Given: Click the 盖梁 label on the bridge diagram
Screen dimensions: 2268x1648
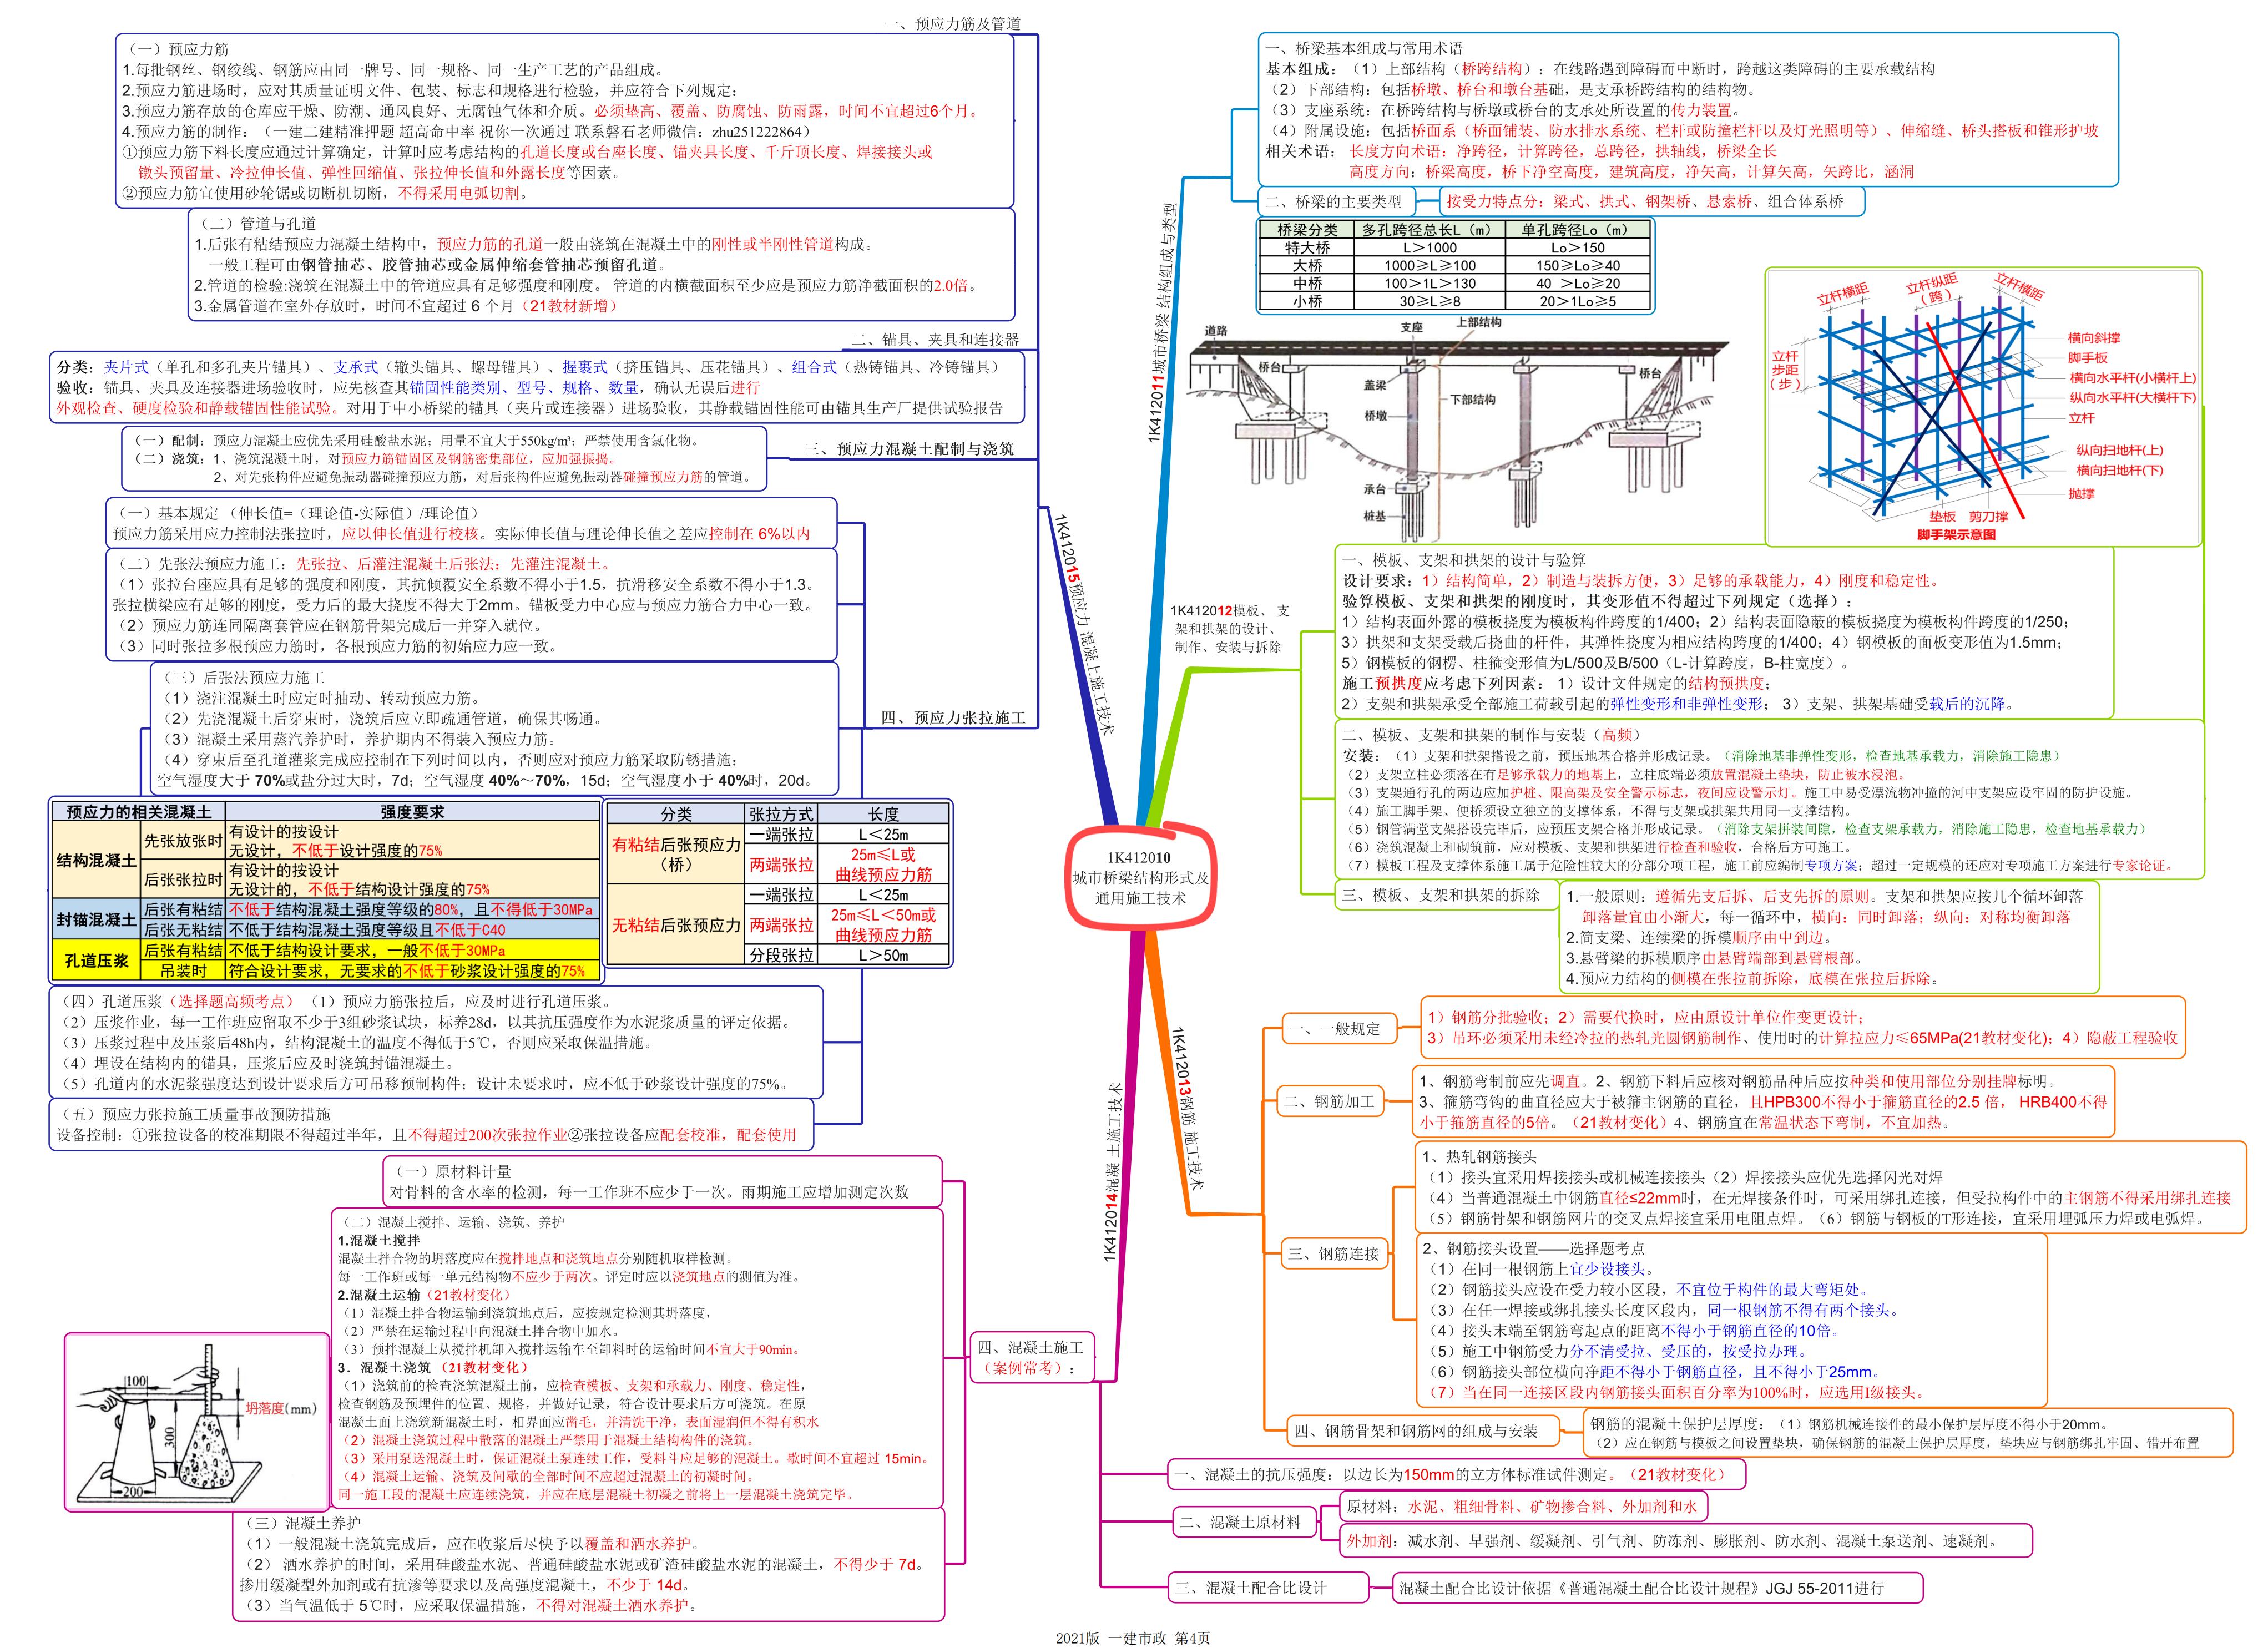Looking at the screenshot, I should [x=1374, y=385].
